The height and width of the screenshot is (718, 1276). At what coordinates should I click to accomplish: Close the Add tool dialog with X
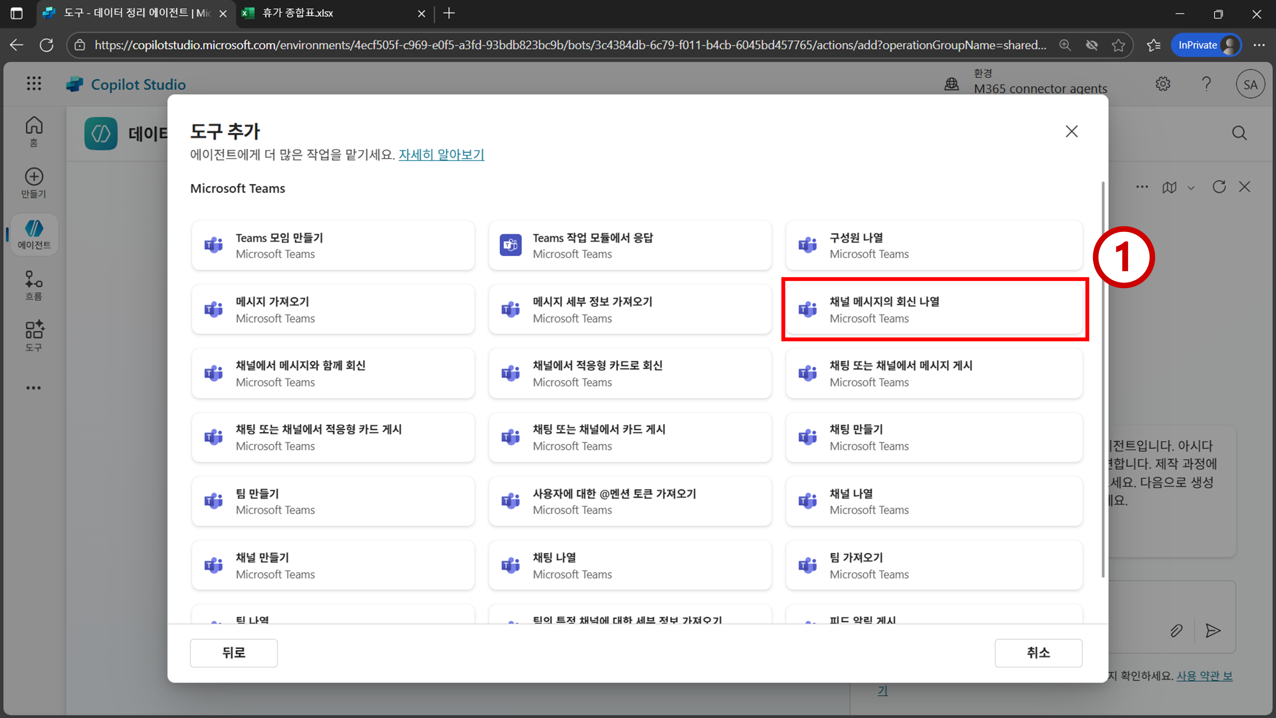pos(1072,131)
